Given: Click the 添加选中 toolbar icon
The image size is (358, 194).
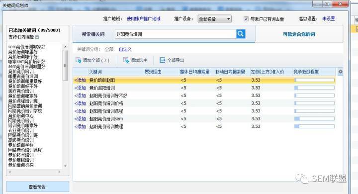Looking at the screenshot, I should [126, 60].
